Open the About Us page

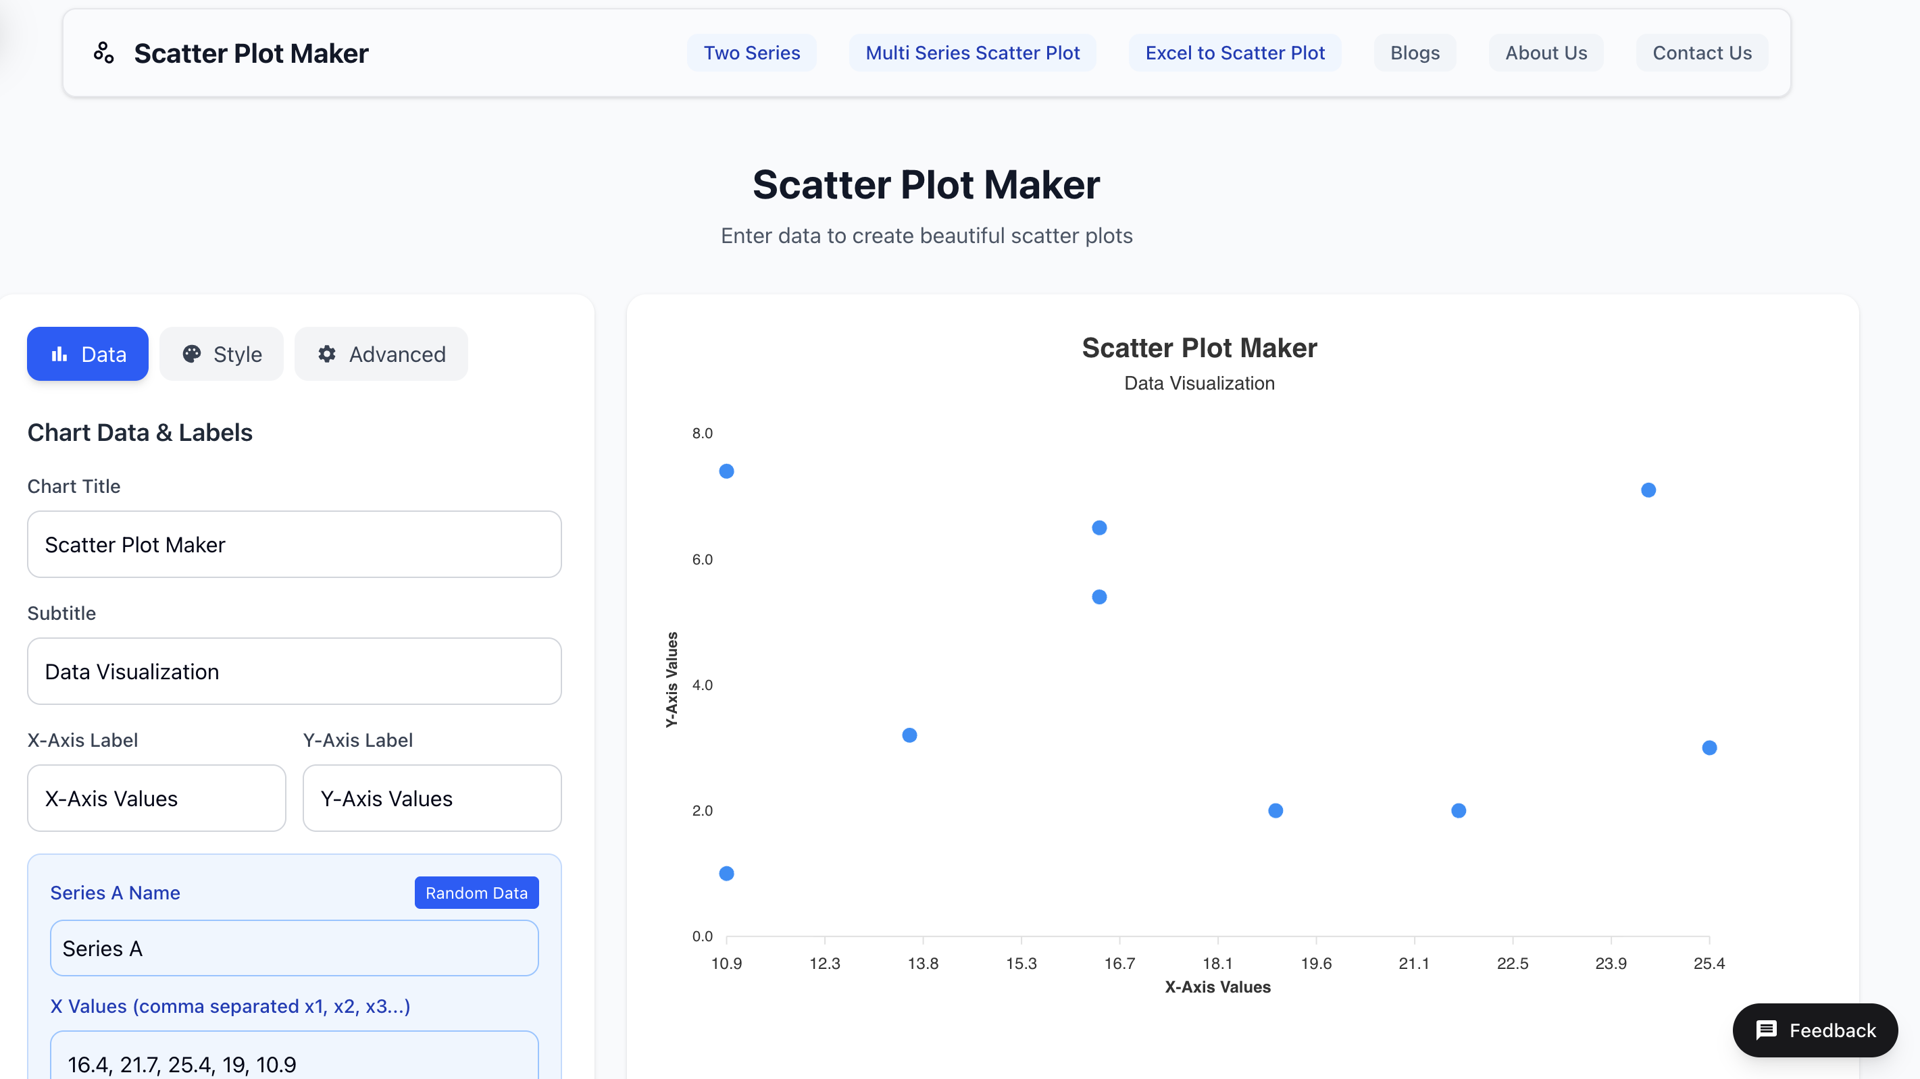click(1545, 53)
